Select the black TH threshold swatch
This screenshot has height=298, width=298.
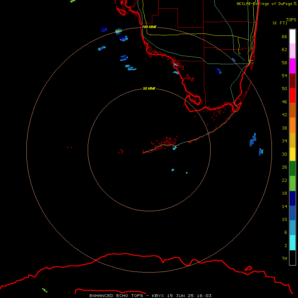[292, 258]
